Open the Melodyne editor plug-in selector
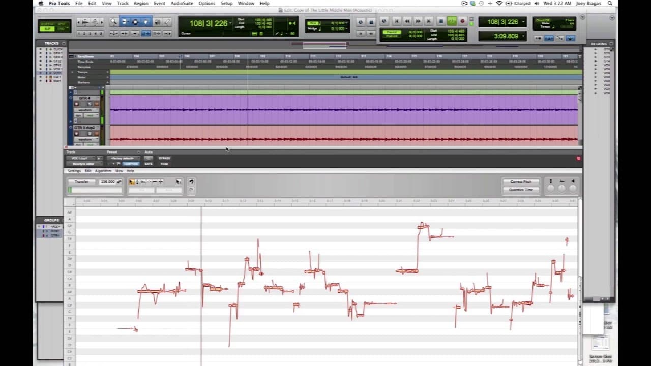Screen dimensions: 651x366 click(x=83, y=164)
